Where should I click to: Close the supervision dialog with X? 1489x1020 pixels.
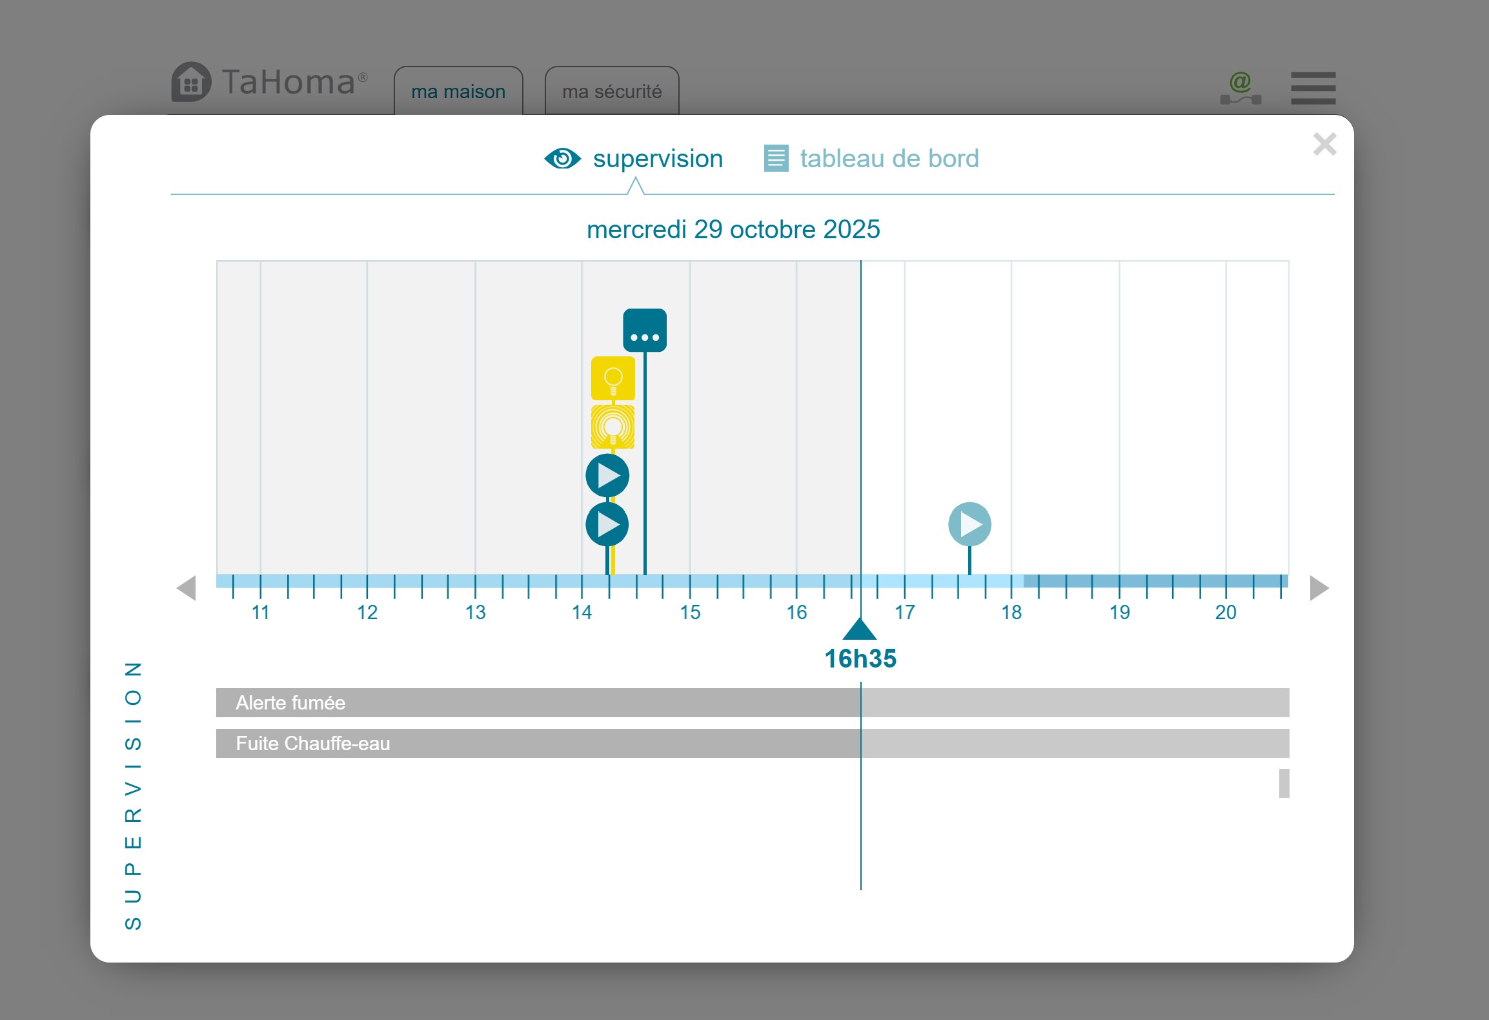(x=1324, y=144)
